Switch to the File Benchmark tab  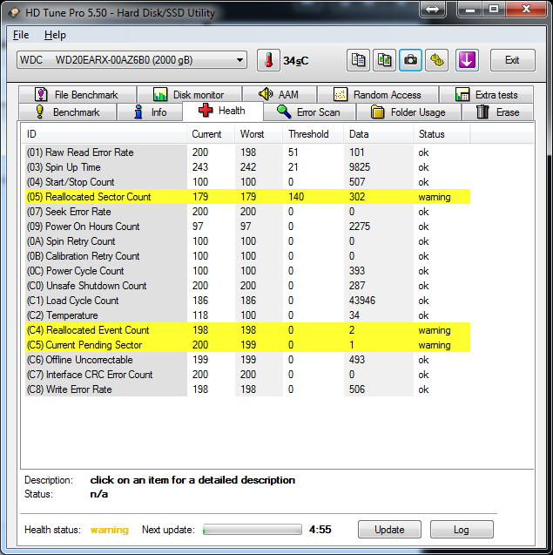click(x=78, y=94)
